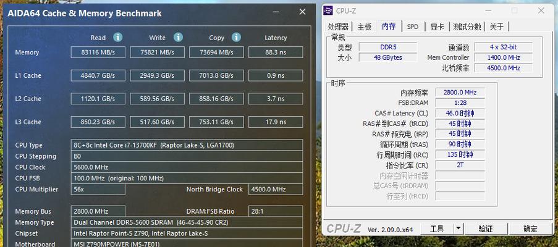Click the L1 Cache Latency value 0.9 ns
The height and width of the screenshot is (247, 558).
(x=276, y=75)
